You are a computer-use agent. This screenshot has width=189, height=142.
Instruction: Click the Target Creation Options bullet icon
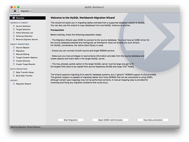coord(14,58)
